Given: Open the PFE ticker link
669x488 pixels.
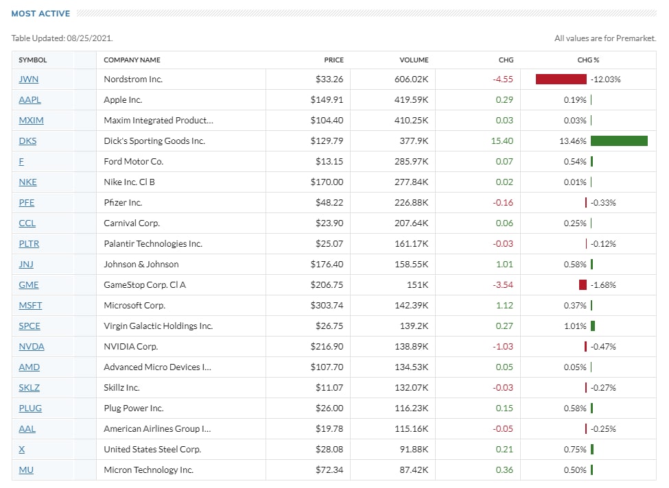Looking at the screenshot, I should point(27,202).
